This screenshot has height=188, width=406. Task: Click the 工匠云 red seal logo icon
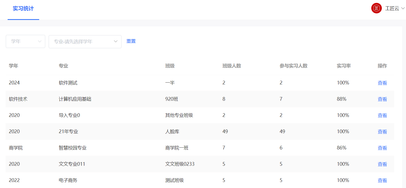(376, 8)
